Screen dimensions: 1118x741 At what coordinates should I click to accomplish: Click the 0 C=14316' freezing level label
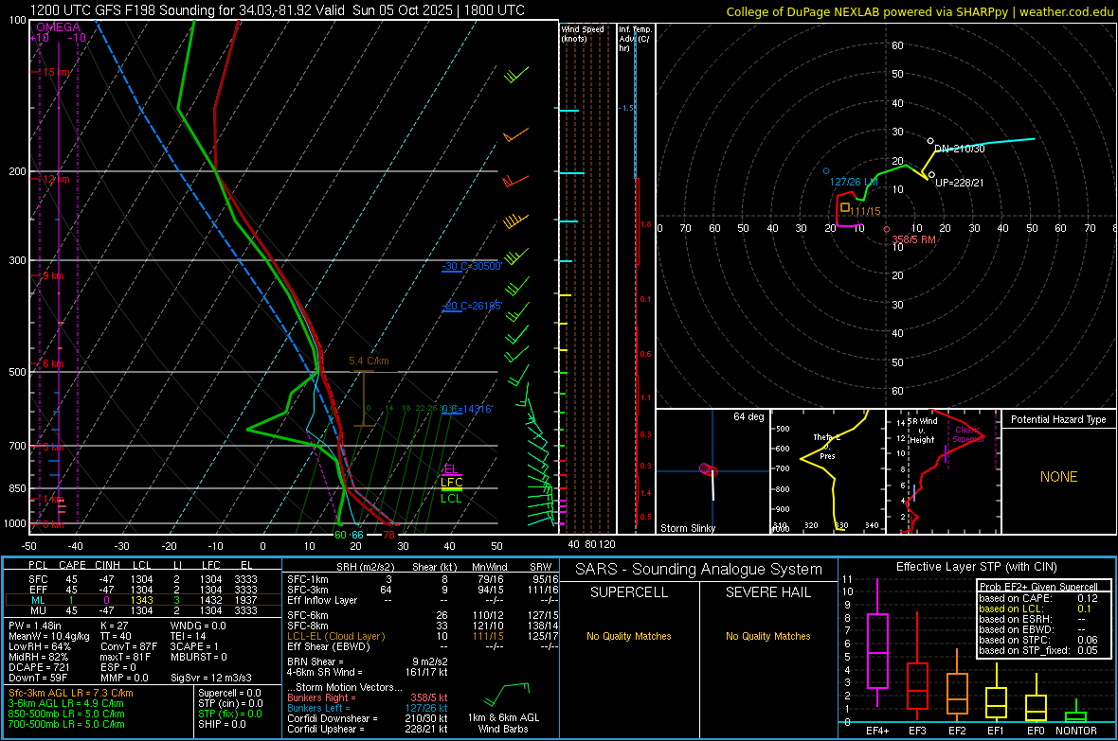point(468,409)
